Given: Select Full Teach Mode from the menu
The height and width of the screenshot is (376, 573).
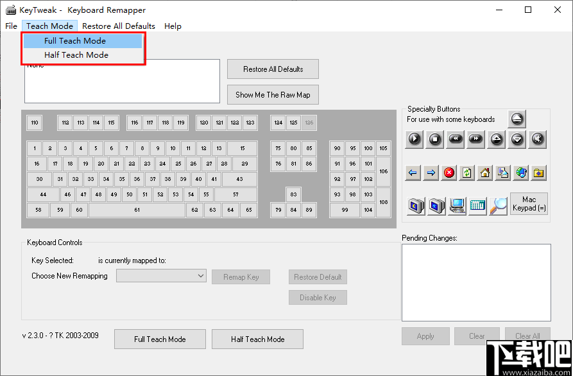Looking at the screenshot, I should tap(75, 40).
